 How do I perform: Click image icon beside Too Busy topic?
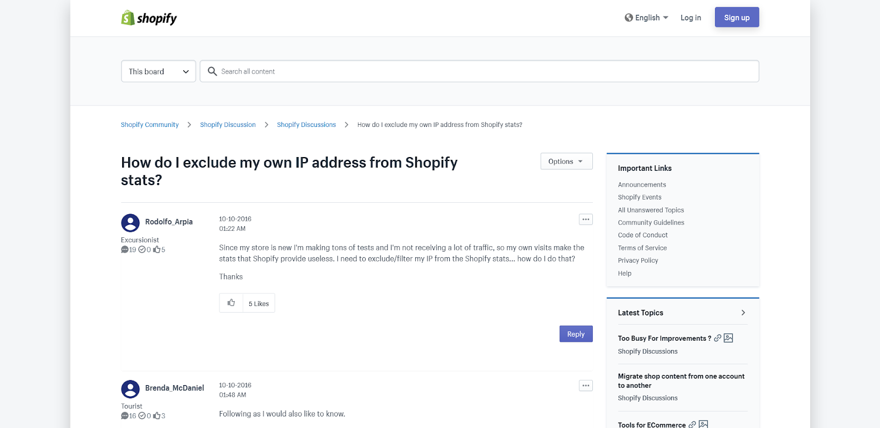pyautogui.click(x=728, y=338)
